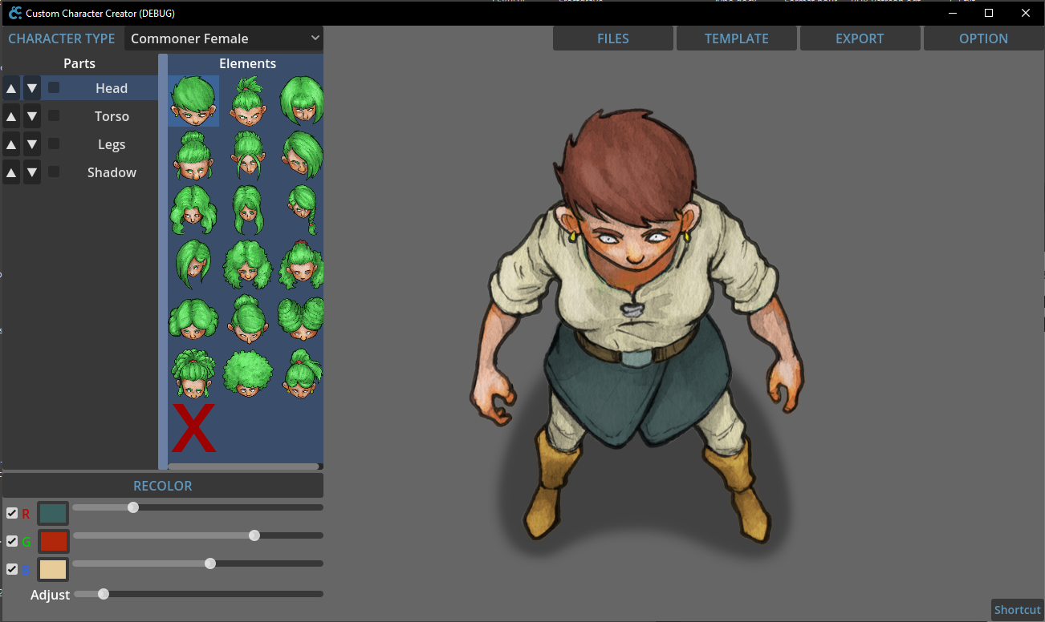The height and width of the screenshot is (622, 1045).
Task: Open the red channel teal color swatch
Action: (53, 514)
